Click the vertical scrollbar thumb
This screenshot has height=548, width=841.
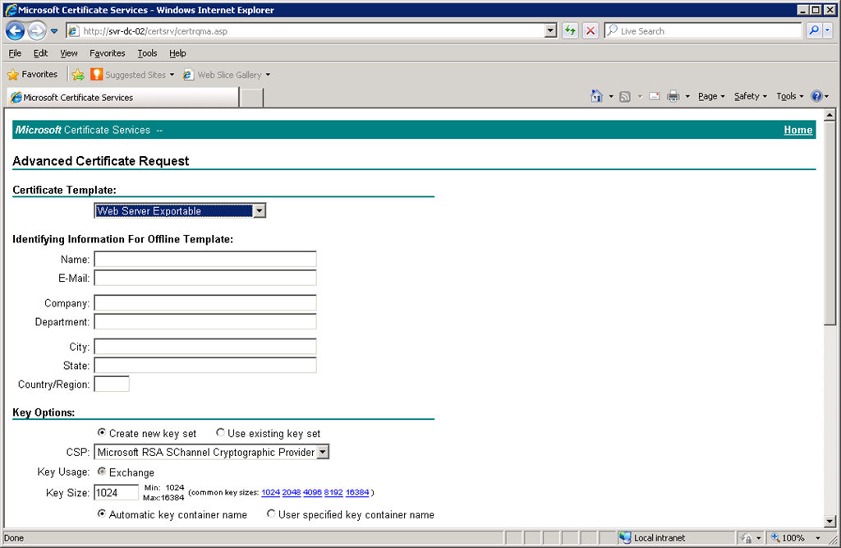click(x=830, y=223)
